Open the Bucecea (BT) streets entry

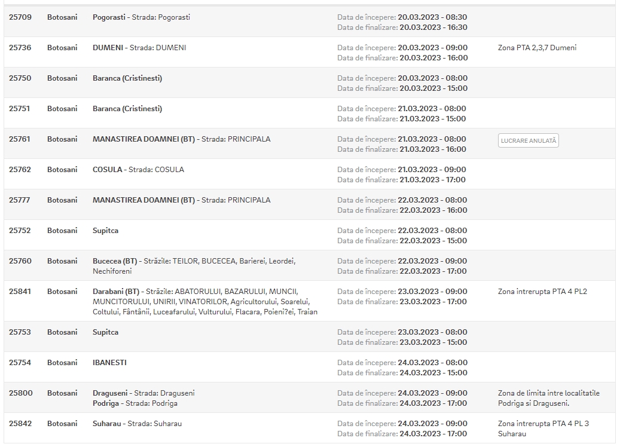pos(194,266)
